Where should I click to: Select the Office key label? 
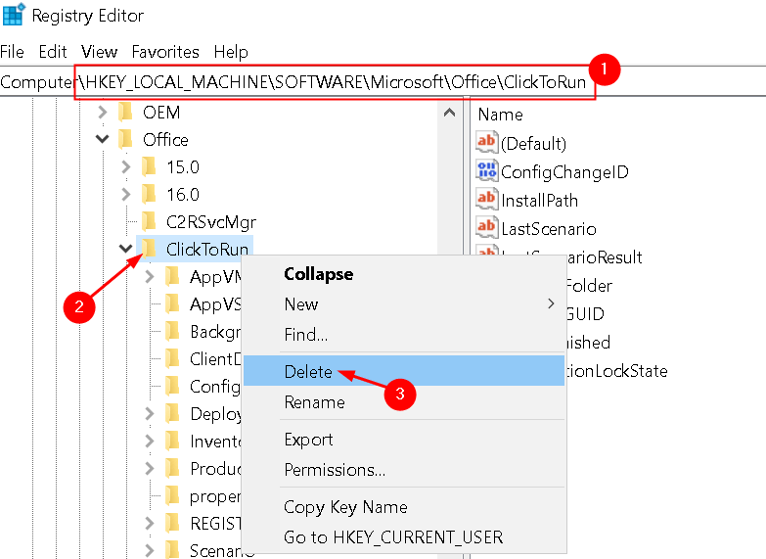tap(165, 140)
